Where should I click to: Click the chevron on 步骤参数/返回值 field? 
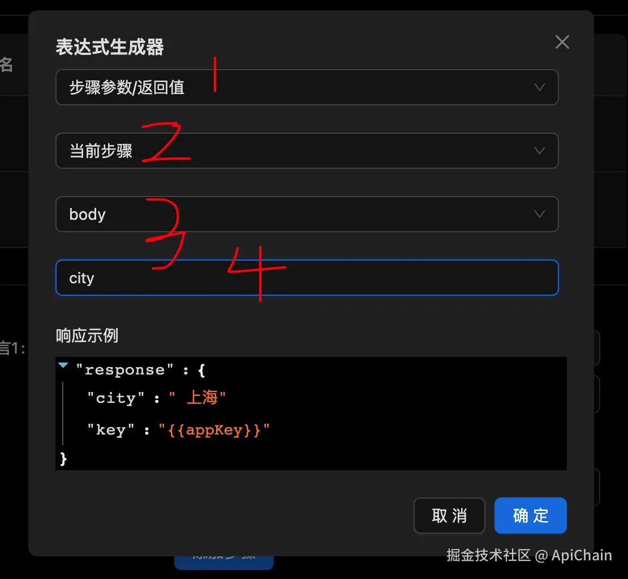click(x=540, y=87)
